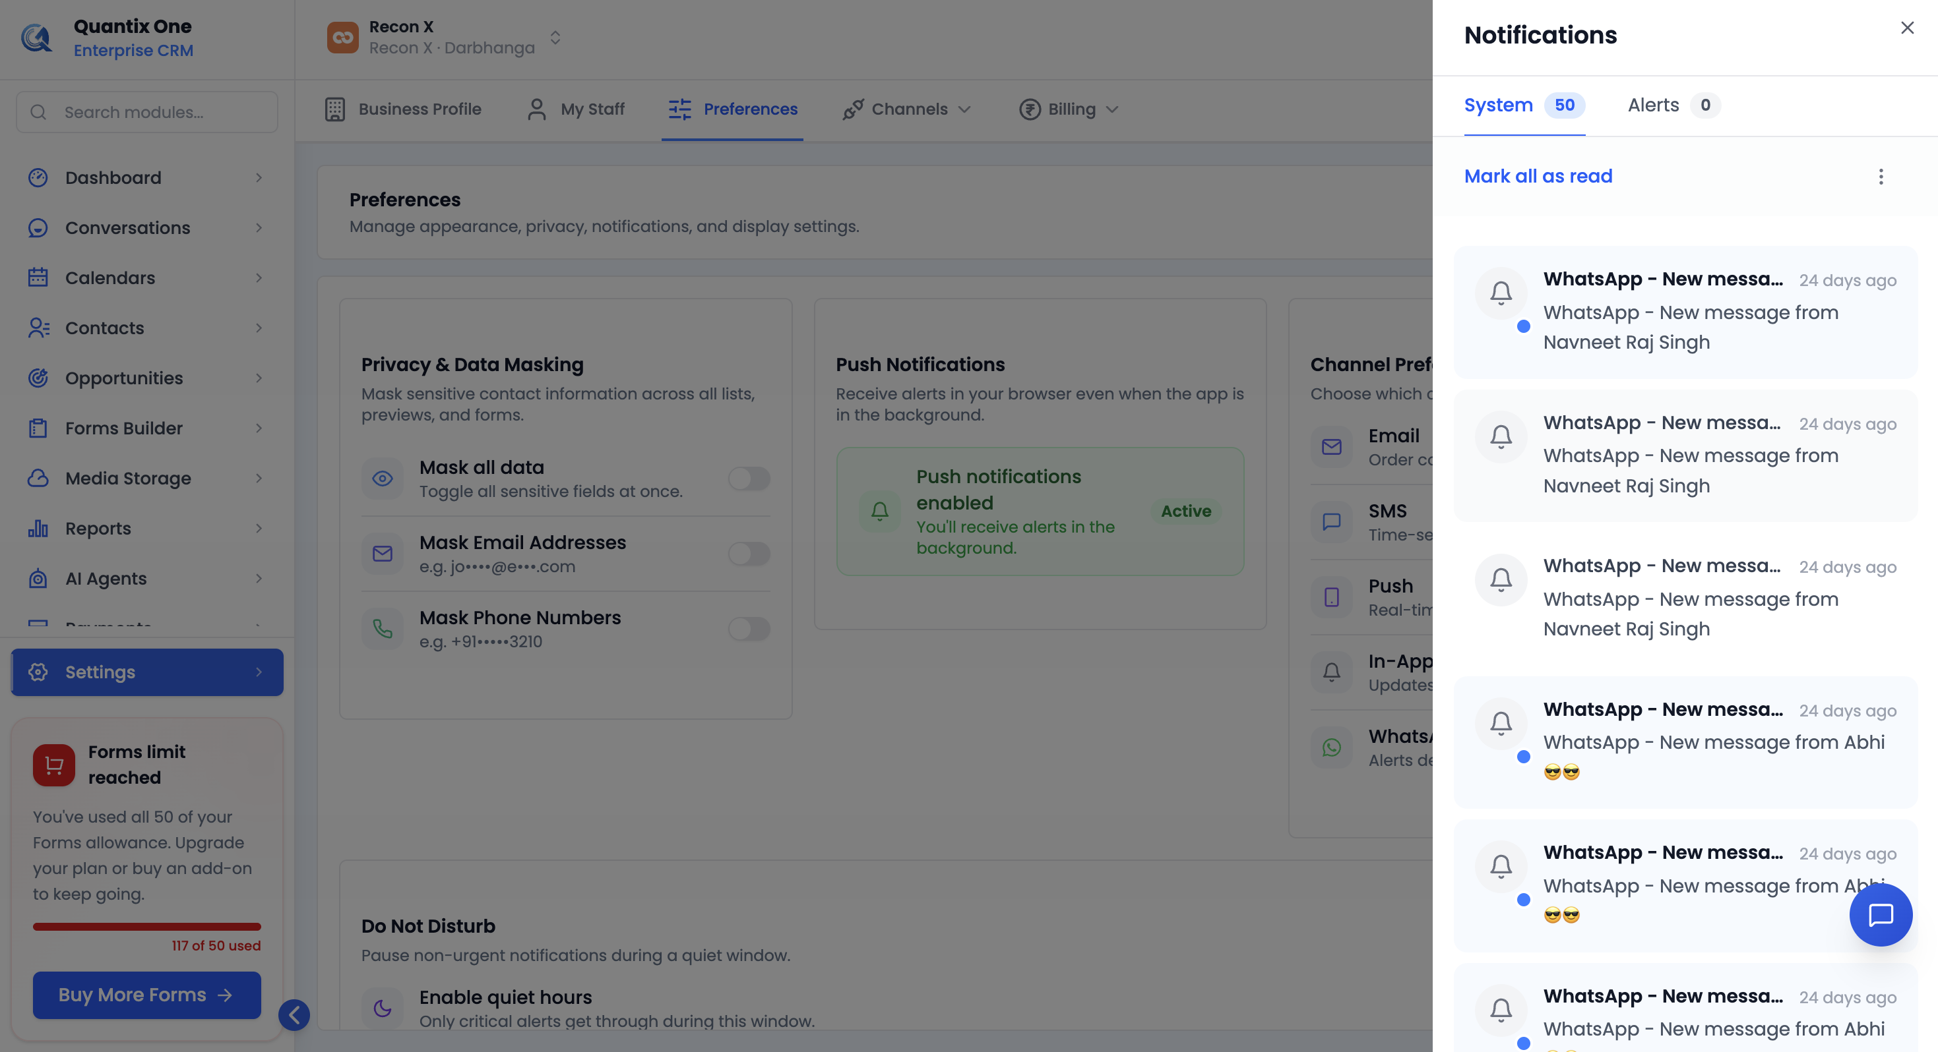Click the Active push status badge
The height and width of the screenshot is (1052, 1938).
tap(1185, 511)
